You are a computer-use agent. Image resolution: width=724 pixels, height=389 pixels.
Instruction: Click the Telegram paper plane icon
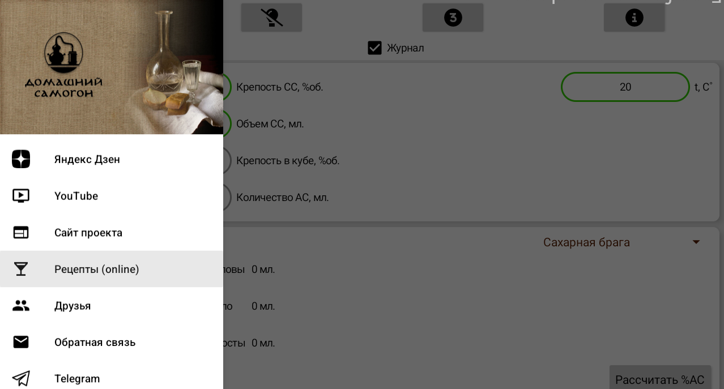21,378
